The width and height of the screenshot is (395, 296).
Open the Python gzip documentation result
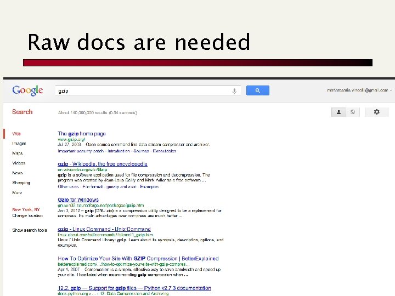click(x=134, y=288)
